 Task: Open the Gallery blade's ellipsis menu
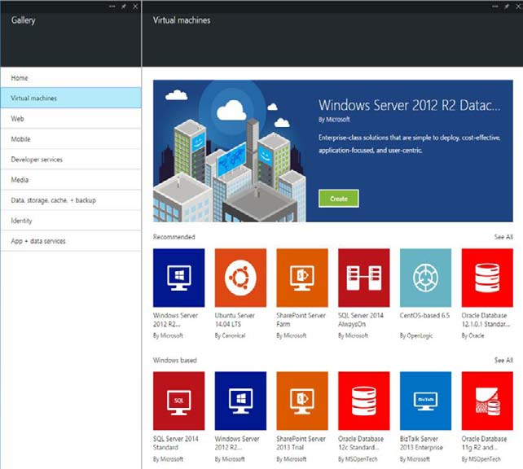click(112, 6)
